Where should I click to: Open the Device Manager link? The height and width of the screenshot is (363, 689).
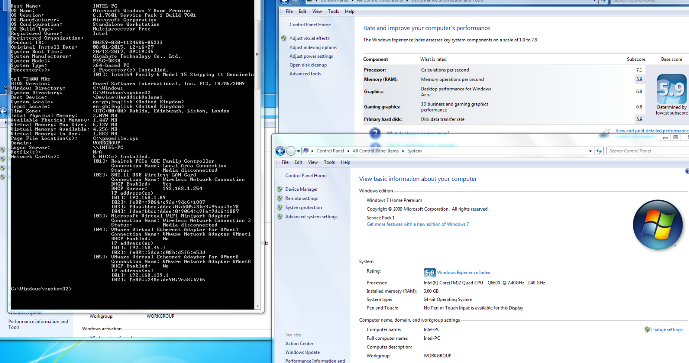coord(301,189)
